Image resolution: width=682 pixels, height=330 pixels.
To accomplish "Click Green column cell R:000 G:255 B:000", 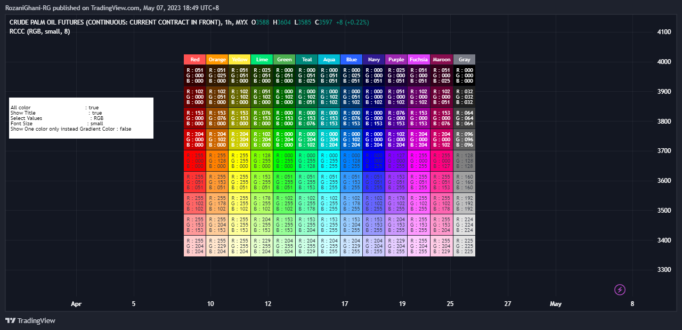I will (285, 160).
